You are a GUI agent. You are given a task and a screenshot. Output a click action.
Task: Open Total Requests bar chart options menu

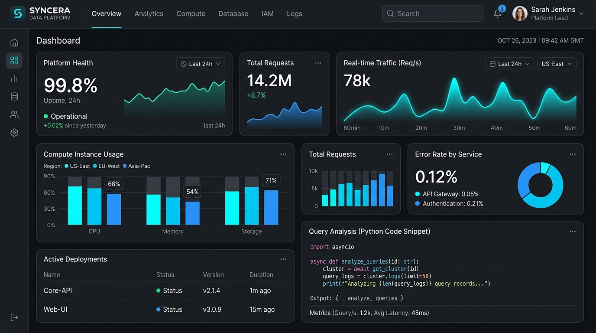(389, 154)
